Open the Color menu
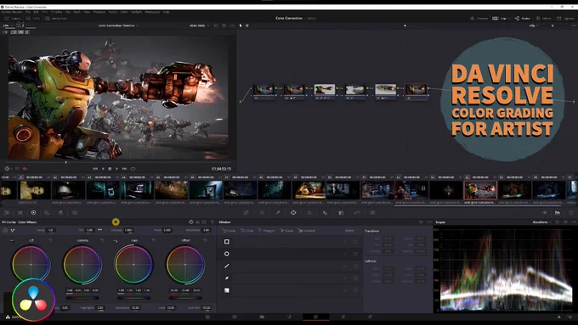 pyautogui.click(x=124, y=12)
